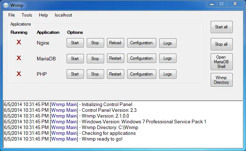Reload Nginx
Screen dimensions: 246x151
116,43
